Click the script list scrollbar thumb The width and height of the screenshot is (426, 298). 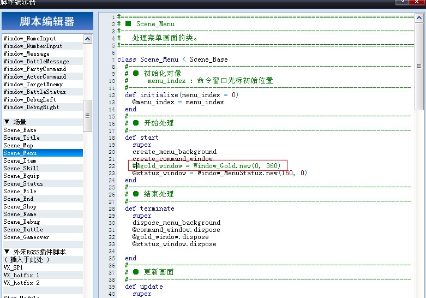[x=87, y=116]
